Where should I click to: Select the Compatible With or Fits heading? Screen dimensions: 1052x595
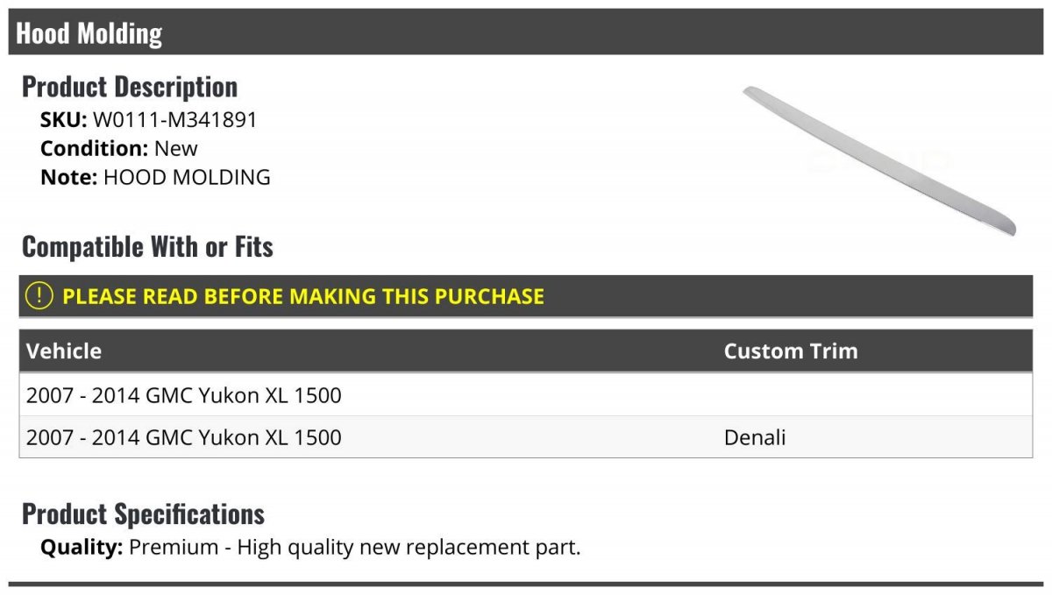(x=147, y=247)
